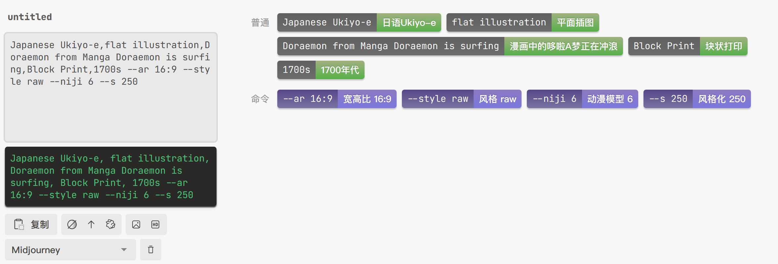This screenshot has width=778, height=264.
Task: Click the 命令 category label
Action: click(260, 99)
